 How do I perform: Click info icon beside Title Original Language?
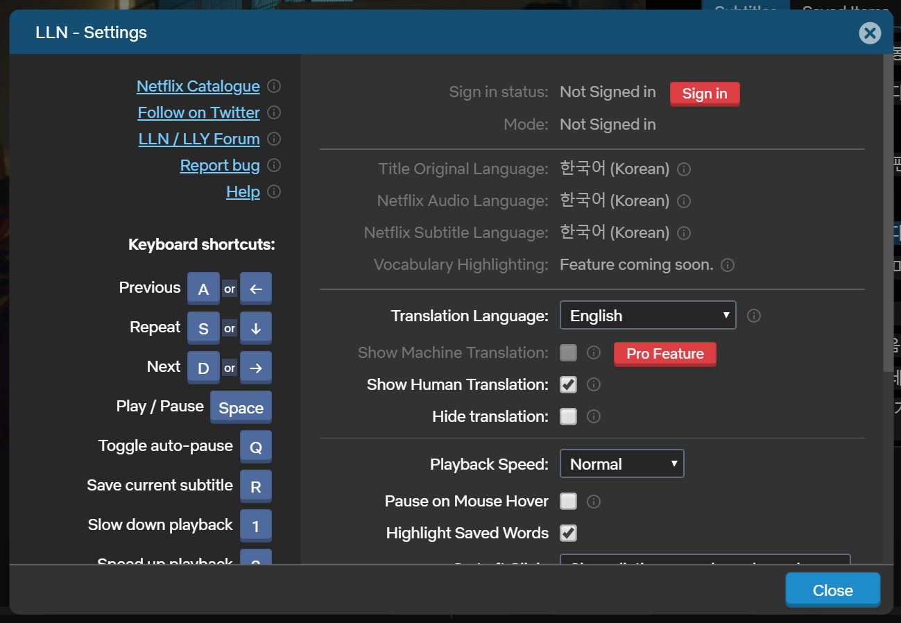(x=684, y=169)
